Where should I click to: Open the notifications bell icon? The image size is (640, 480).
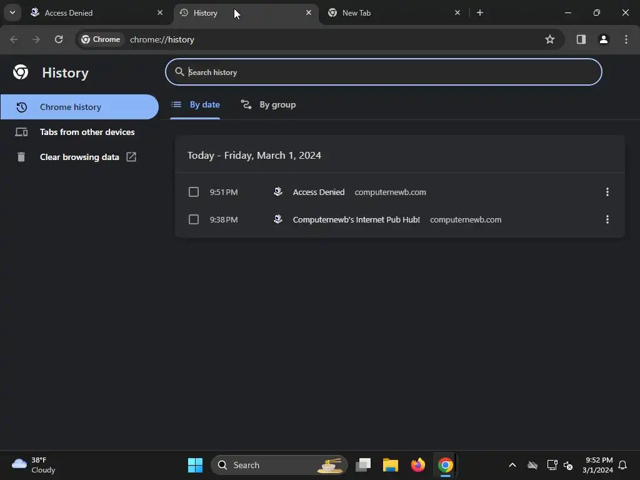click(x=622, y=465)
